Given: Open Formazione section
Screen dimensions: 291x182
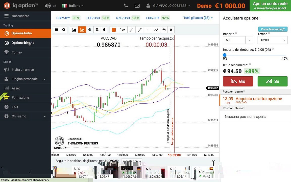Looking at the screenshot, I should (26, 98).
